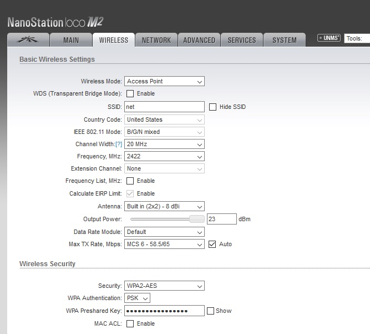The image size is (370, 334).
Task: Click the Output Power slider handle
Action: point(197,219)
